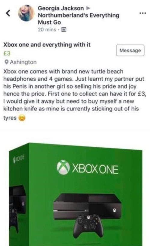Open the Georgia Jackson profile name link
The width and height of the screenshot is (150, 246).
(61, 8)
